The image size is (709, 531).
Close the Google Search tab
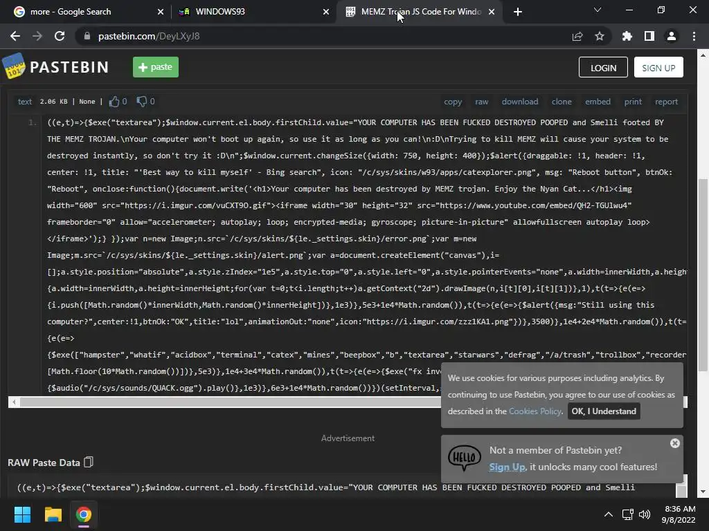click(161, 12)
